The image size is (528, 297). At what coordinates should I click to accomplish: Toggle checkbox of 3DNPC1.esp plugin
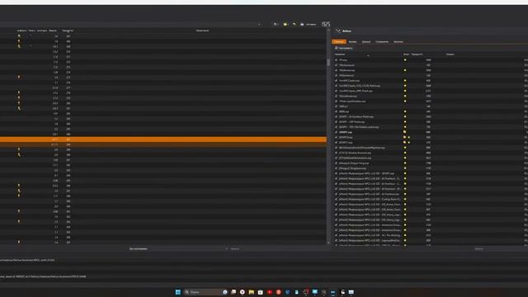coord(336,143)
